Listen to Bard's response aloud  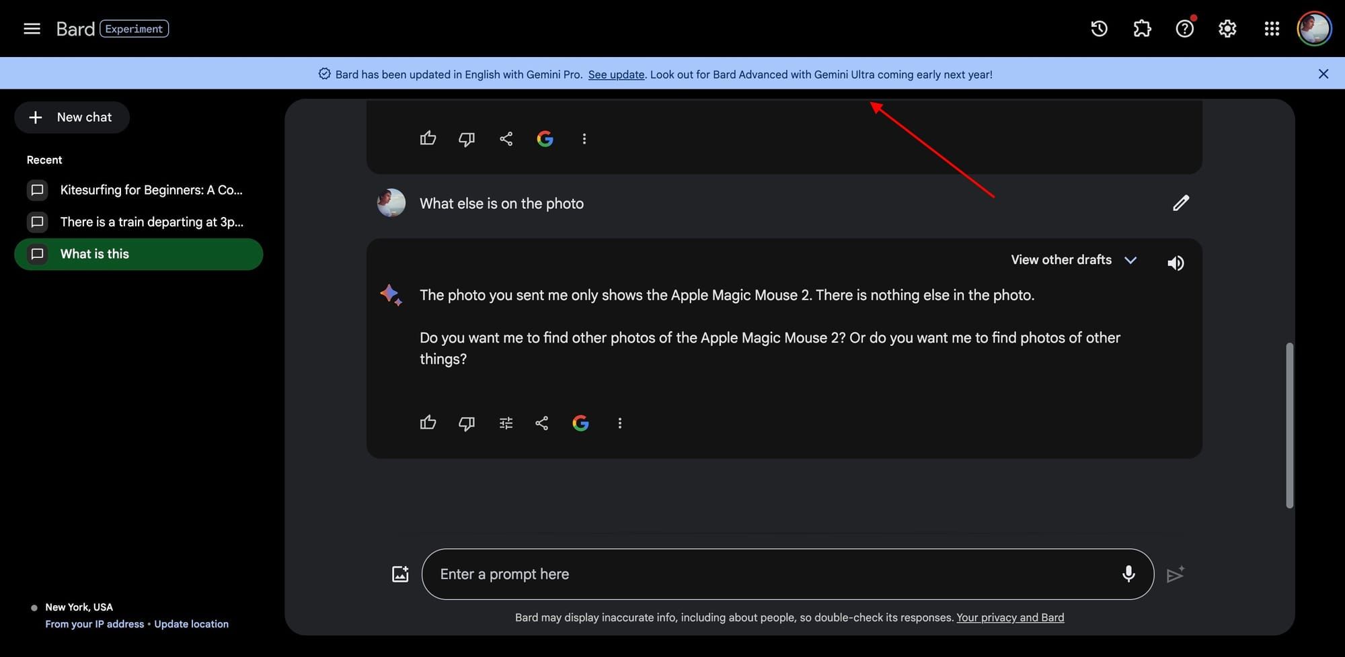1176,262
